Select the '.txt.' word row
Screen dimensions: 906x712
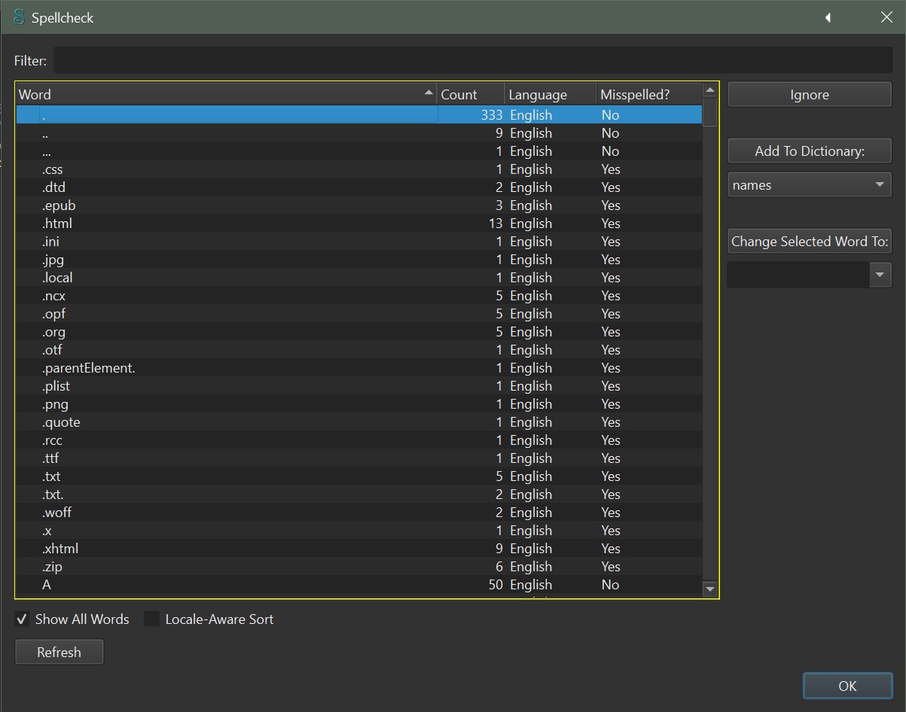pyautogui.click(x=359, y=494)
